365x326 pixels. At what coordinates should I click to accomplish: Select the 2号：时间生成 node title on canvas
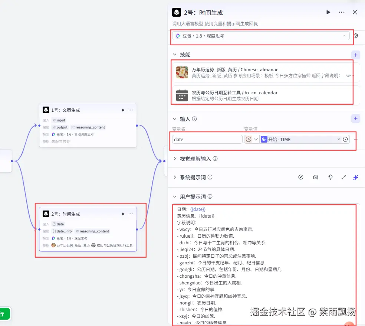point(65,214)
